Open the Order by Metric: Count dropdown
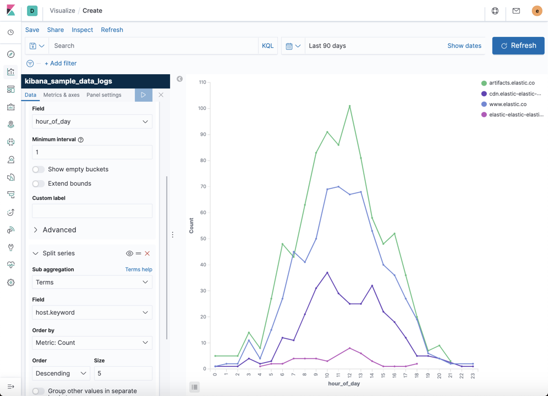 coord(92,343)
